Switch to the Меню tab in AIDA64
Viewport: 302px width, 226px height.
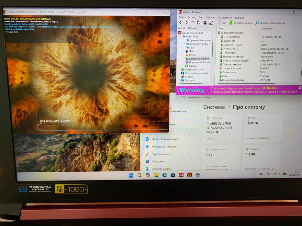pos(182,28)
